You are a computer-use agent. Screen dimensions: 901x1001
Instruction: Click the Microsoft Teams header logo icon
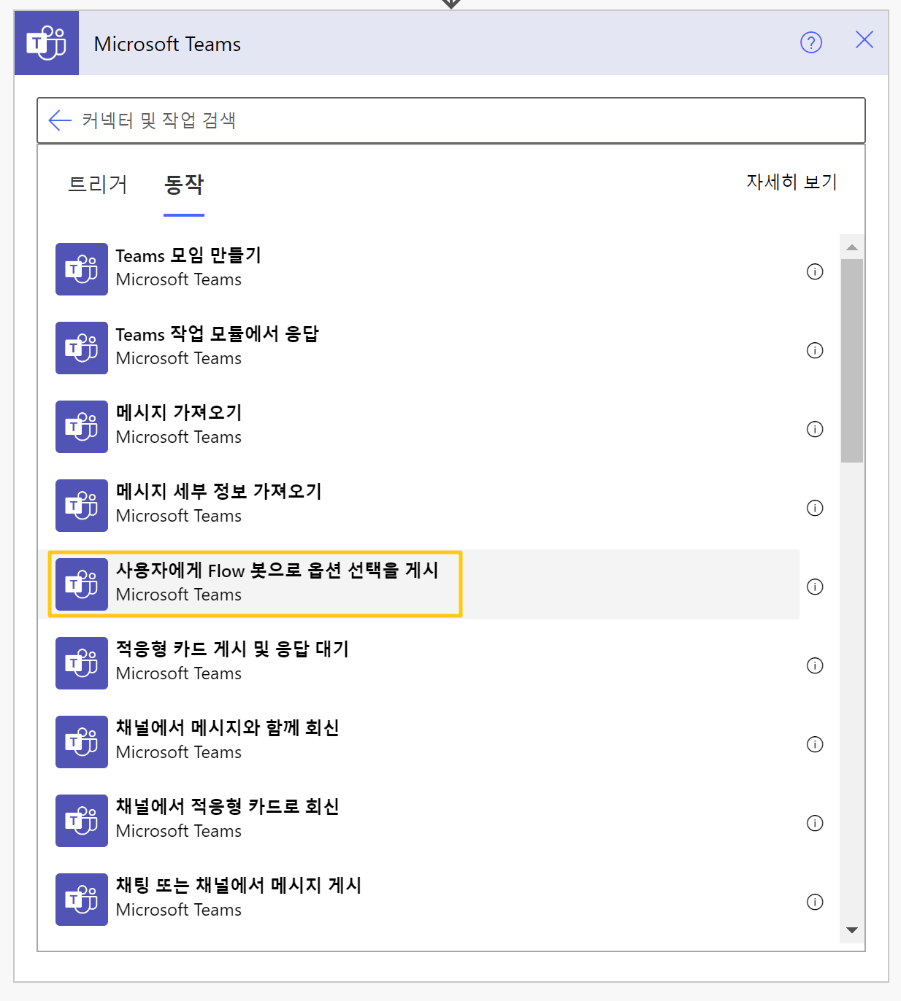47,43
